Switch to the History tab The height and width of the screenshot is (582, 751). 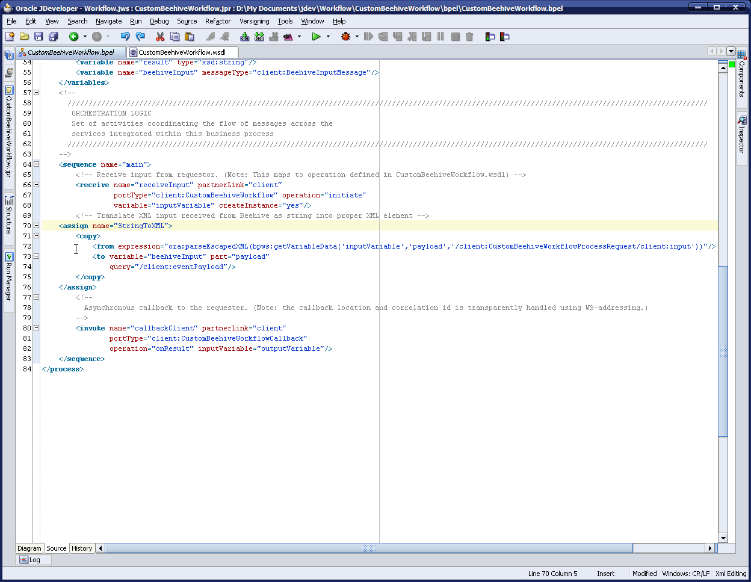point(82,548)
